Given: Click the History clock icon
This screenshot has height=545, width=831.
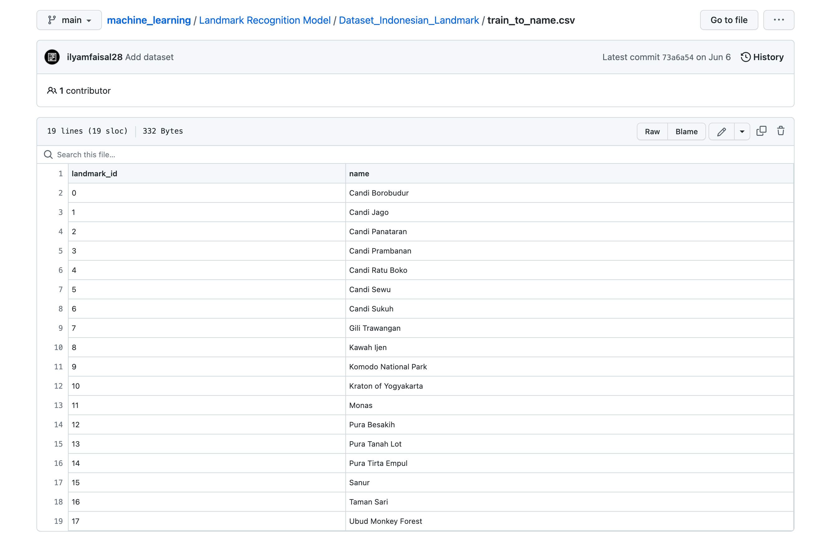Looking at the screenshot, I should 746,57.
